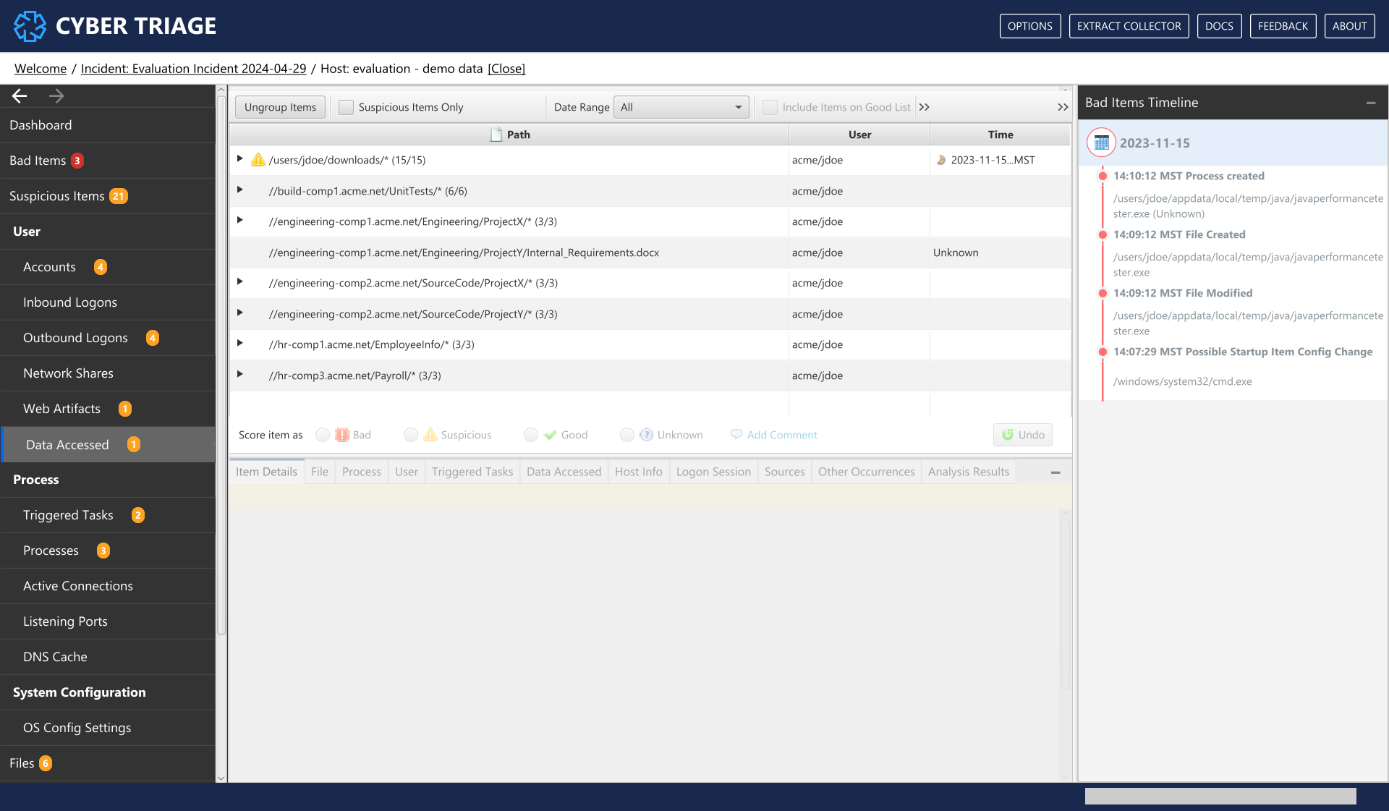Click the calendar icon beside 2023-11-15

tap(1101, 143)
